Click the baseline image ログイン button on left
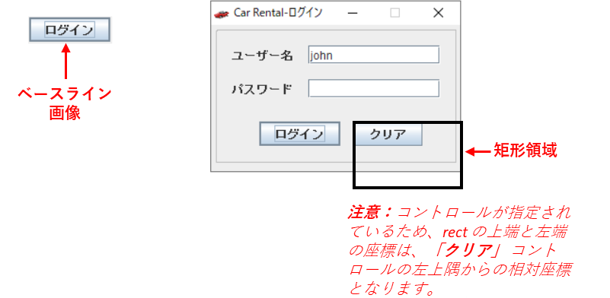610x298 pixels. point(70,30)
